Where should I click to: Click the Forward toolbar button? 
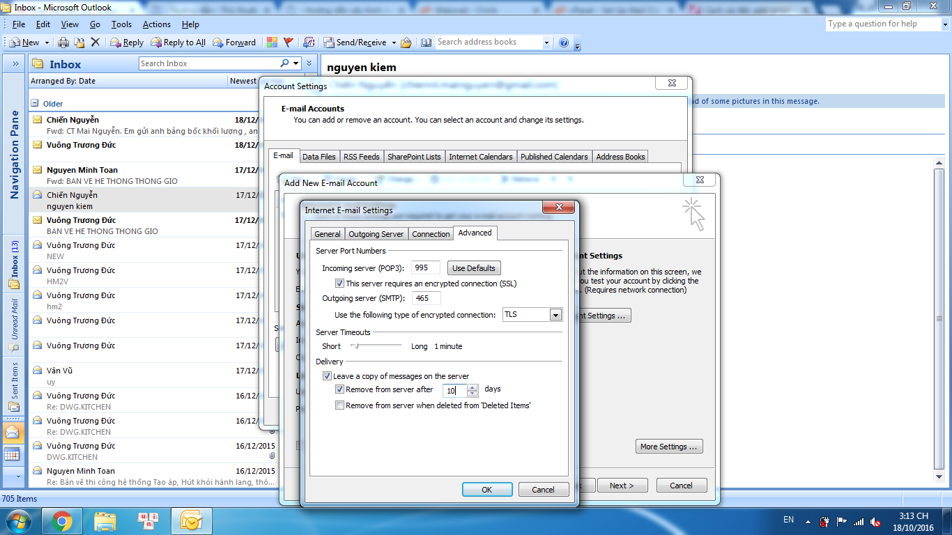(234, 42)
